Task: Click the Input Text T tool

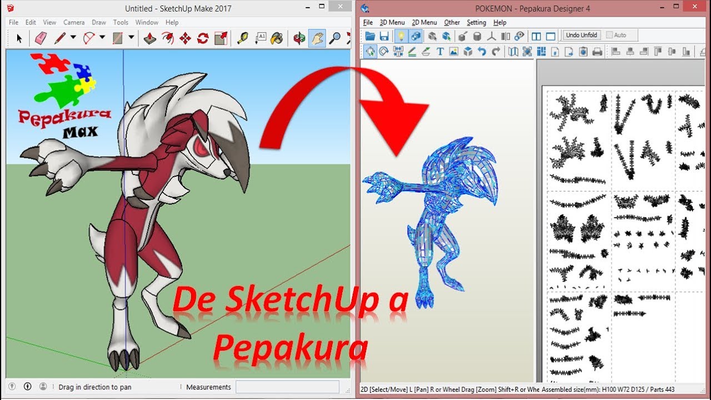Action: click(x=440, y=52)
